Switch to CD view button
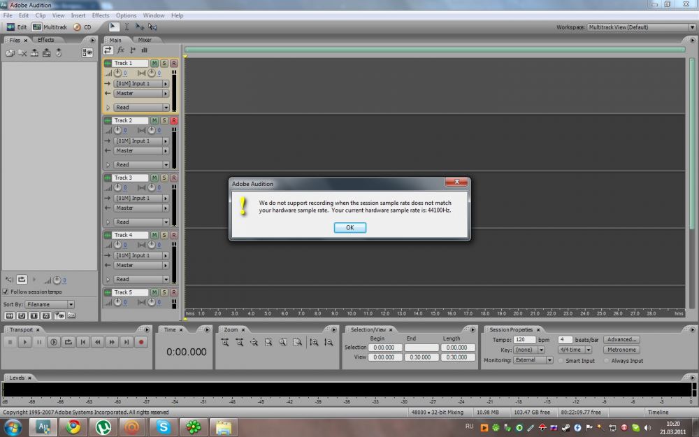The width and height of the screenshot is (699, 437). (82, 27)
